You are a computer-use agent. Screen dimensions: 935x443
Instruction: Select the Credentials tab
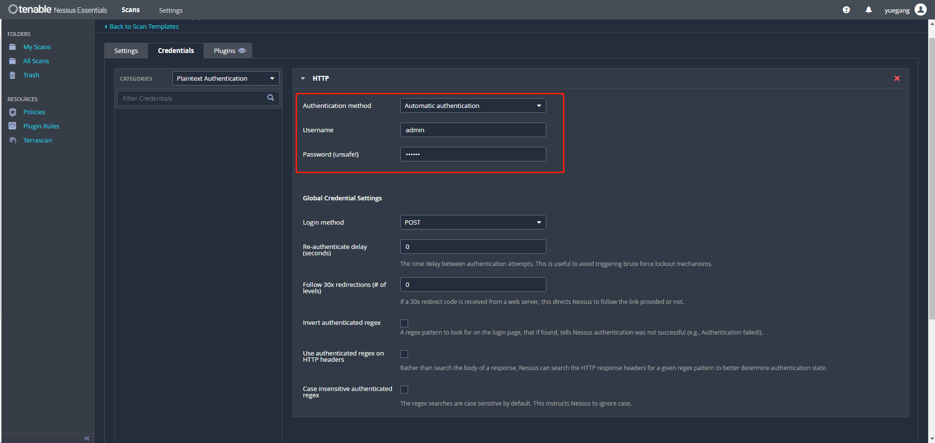click(176, 51)
